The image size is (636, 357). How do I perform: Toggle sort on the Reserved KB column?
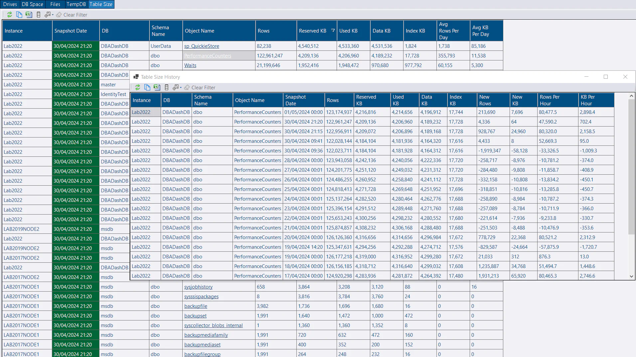click(313, 31)
